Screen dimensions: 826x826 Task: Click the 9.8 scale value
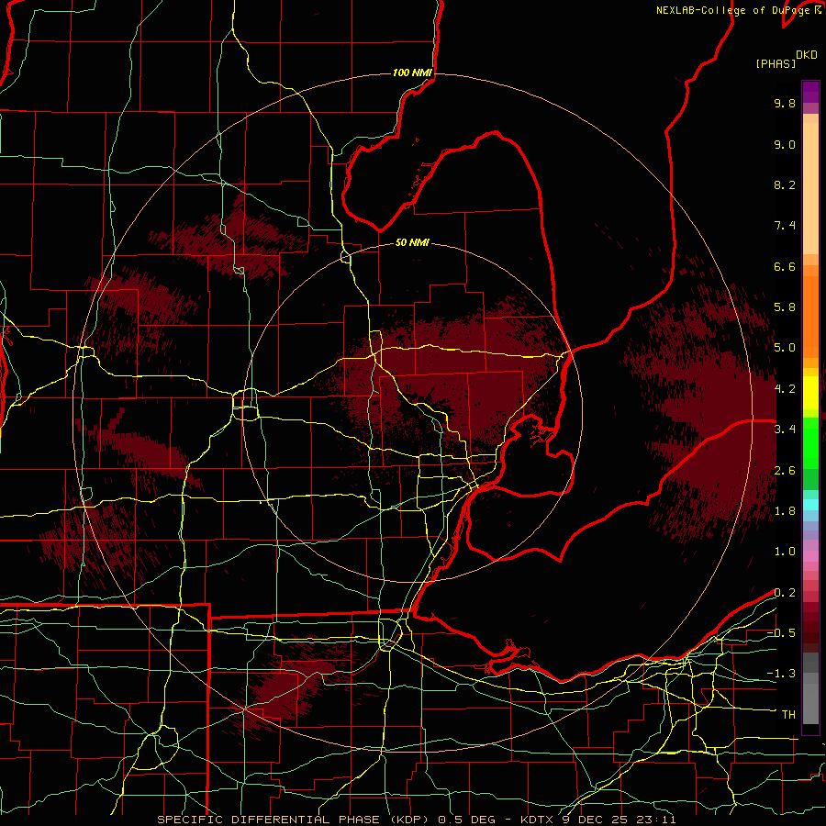point(785,103)
